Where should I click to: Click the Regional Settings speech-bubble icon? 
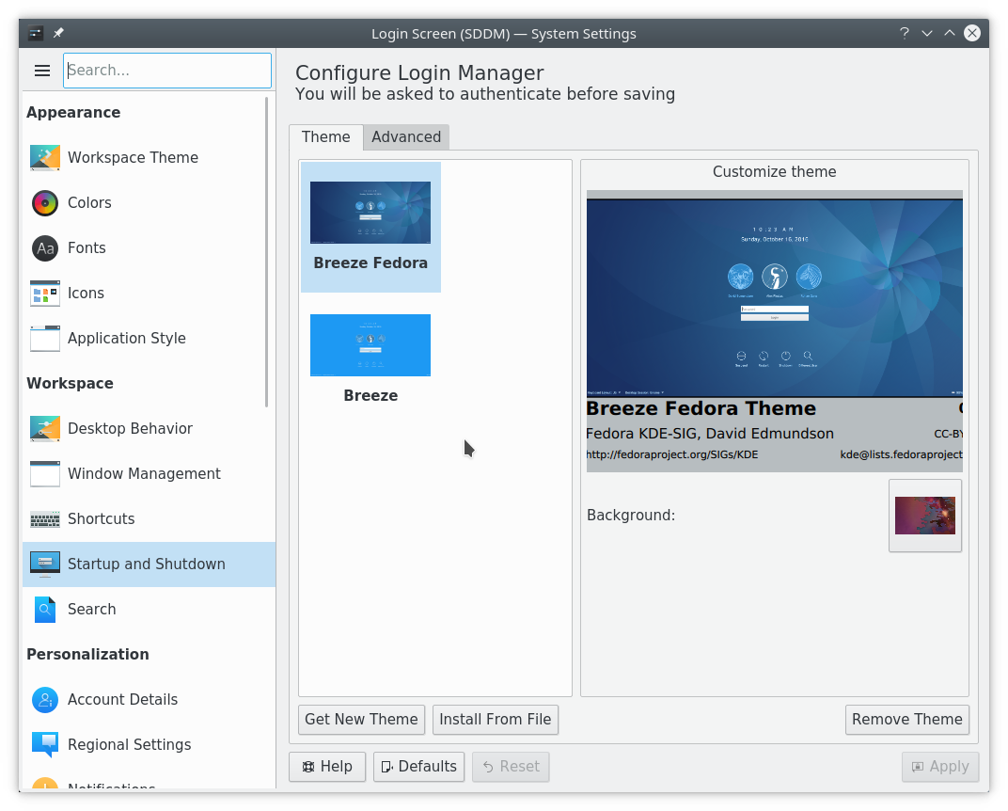(45, 745)
